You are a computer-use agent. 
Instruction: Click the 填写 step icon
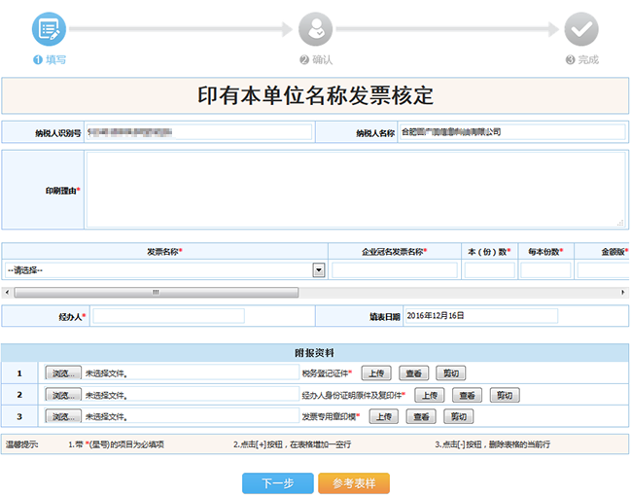[50, 29]
